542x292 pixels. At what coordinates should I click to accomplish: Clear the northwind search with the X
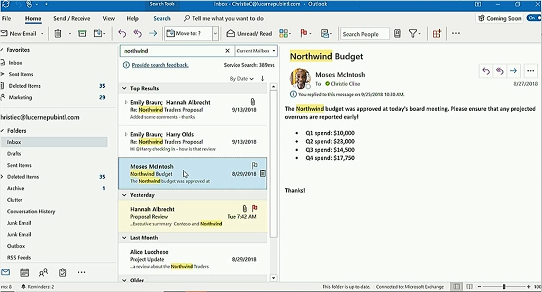click(x=228, y=51)
